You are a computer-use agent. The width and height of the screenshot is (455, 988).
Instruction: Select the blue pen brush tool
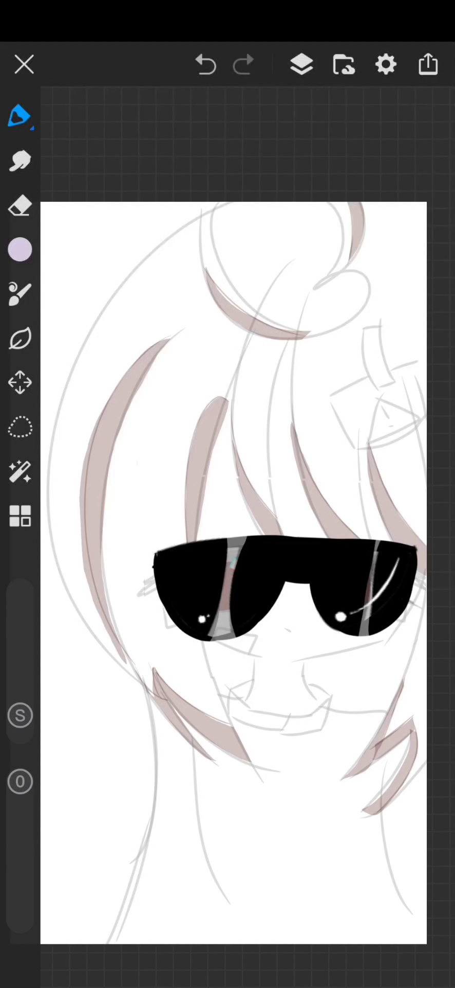pos(20,116)
